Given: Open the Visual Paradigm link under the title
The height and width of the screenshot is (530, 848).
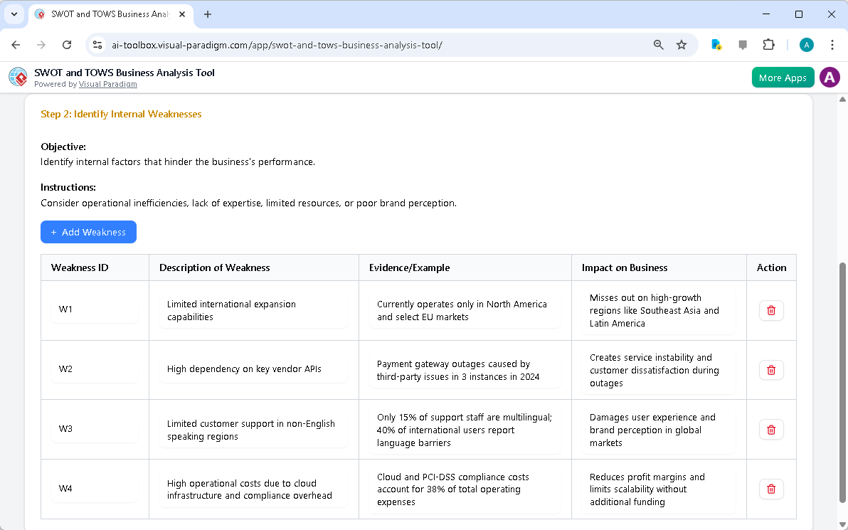Looking at the screenshot, I should coord(107,84).
